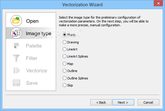Go back with the < Back button

pyautogui.click(x=101, y=102)
